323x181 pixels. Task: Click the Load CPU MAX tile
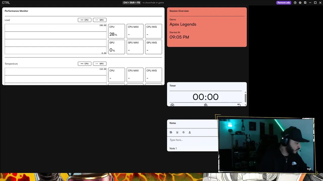135,31
